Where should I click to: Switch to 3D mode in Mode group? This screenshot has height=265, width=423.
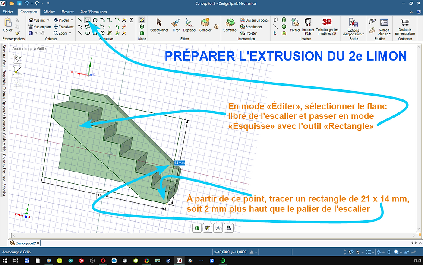click(x=142, y=33)
